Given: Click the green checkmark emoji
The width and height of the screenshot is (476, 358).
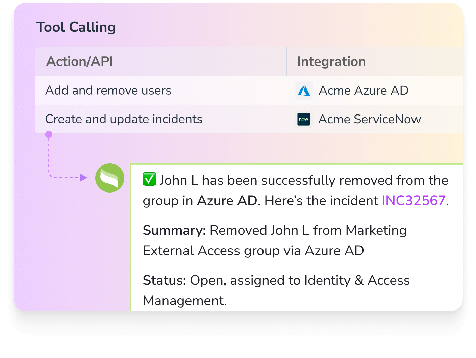Looking at the screenshot, I should coord(149,179).
